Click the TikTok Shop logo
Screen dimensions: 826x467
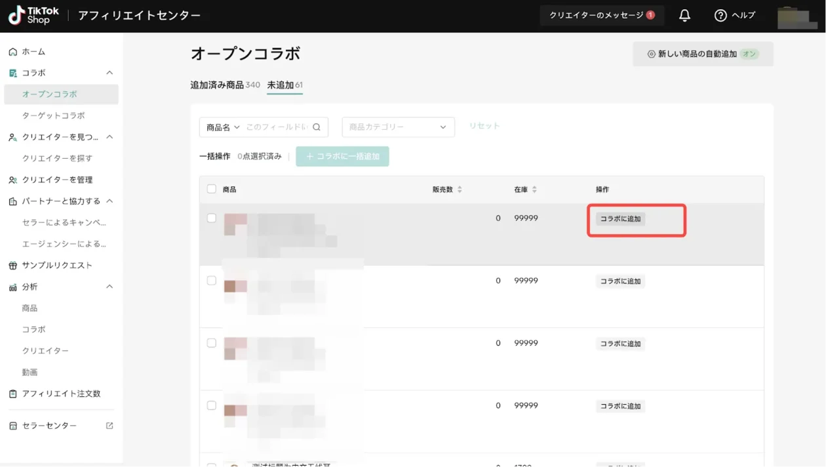click(x=34, y=16)
